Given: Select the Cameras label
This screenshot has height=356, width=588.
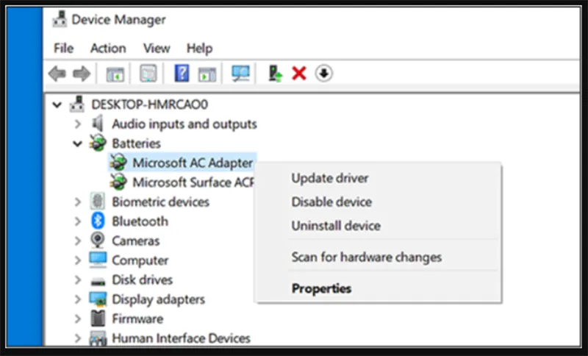Looking at the screenshot, I should point(136,241).
